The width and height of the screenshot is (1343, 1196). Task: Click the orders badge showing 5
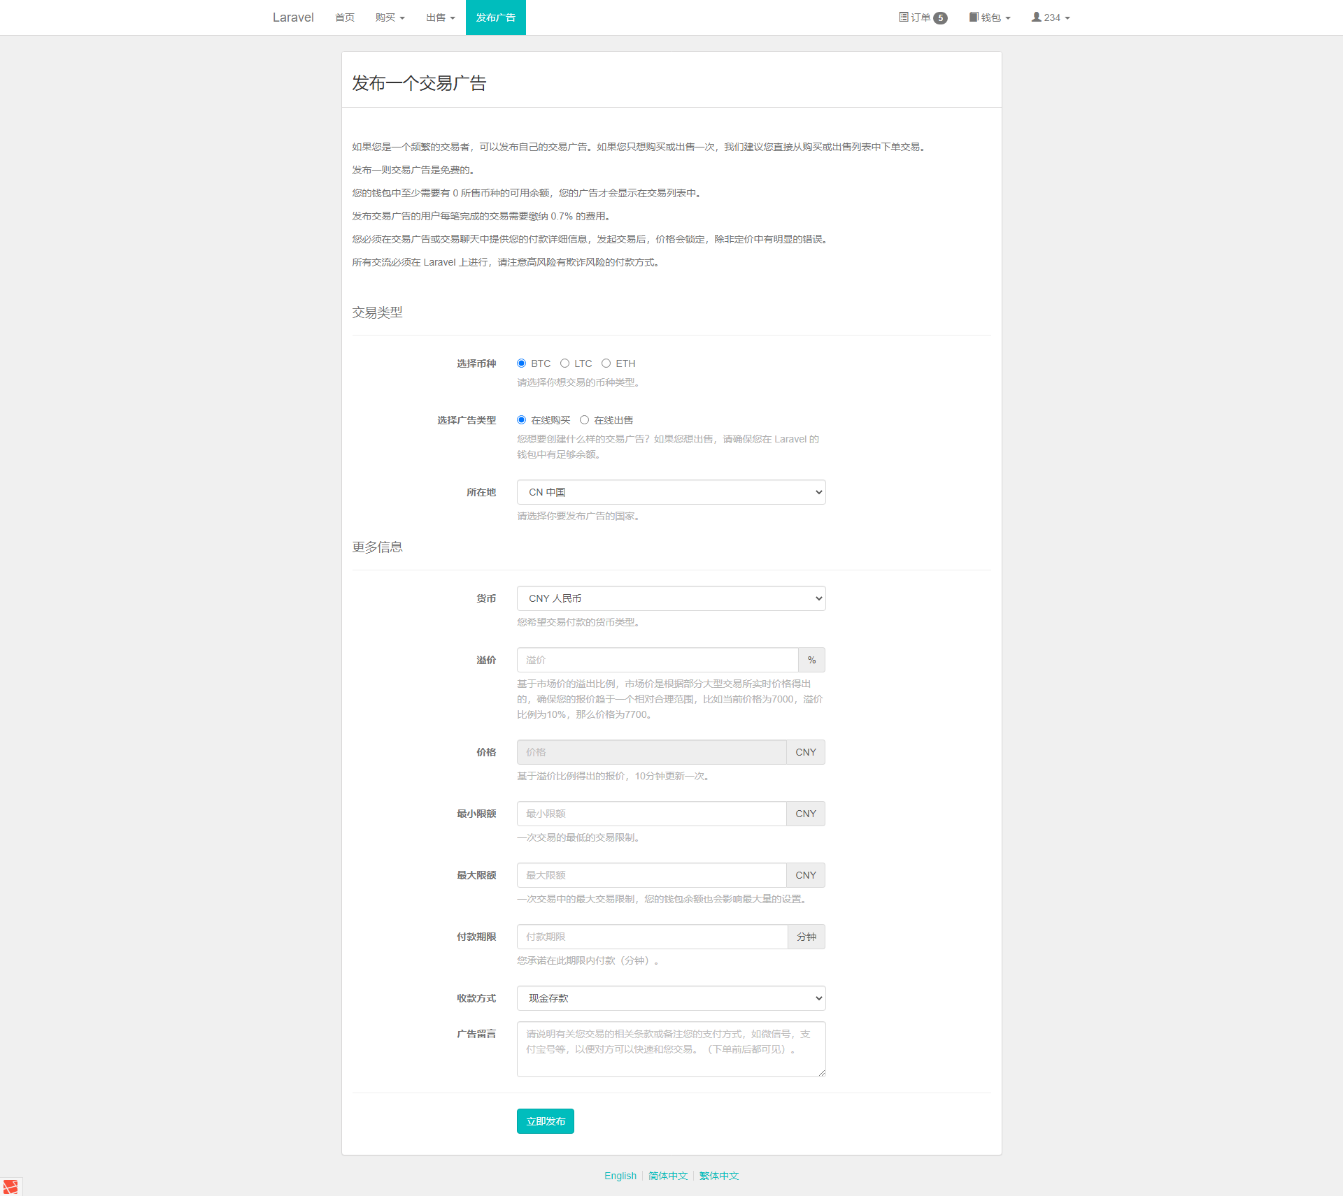pyautogui.click(x=940, y=18)
